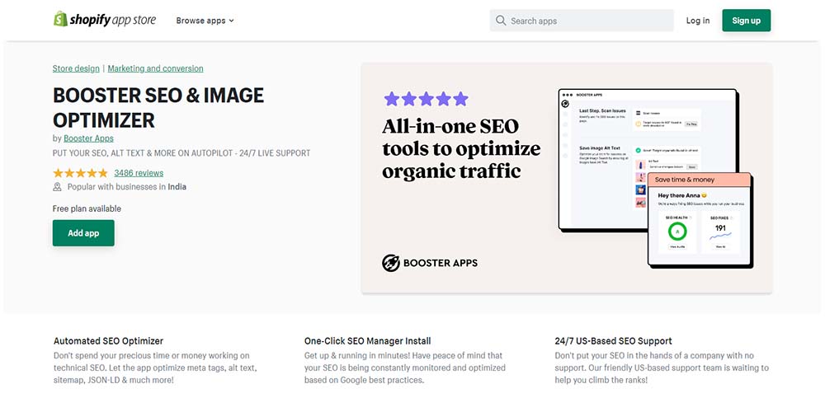The width and height of the screenshot is (825, 412).
Task: Click the green SEO Health circle icon
Action: click(x=677, y=232)
